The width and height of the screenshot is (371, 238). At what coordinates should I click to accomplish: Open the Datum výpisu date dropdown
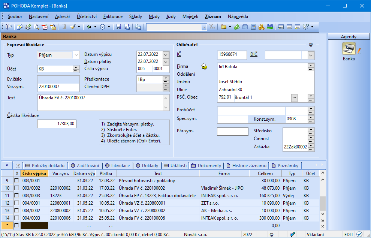click(x=166, y=55)
